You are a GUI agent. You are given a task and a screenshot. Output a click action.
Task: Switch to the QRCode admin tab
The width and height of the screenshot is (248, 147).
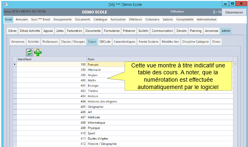[105, 42]
